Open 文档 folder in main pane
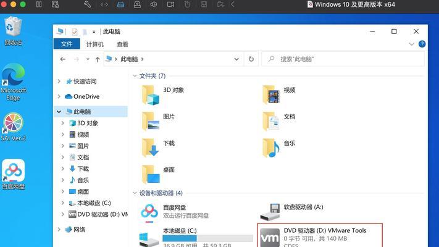This screenshot has height=247, width=439. coord(279,121)
